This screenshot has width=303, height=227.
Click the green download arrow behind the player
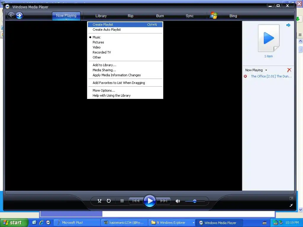point(298,19)
